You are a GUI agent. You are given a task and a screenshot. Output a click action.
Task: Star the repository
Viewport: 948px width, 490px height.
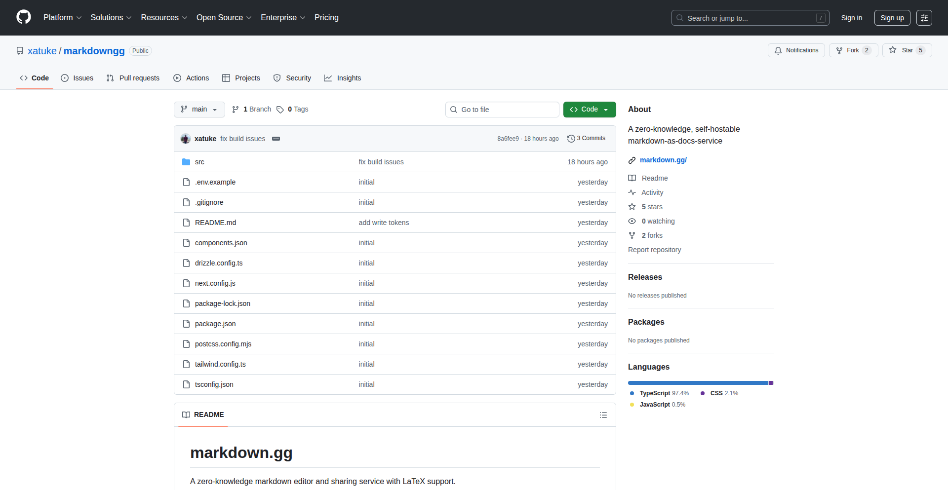(907, 50)
